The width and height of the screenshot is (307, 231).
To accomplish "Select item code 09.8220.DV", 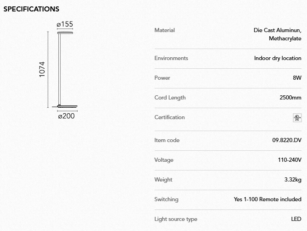I will point(287,140).
